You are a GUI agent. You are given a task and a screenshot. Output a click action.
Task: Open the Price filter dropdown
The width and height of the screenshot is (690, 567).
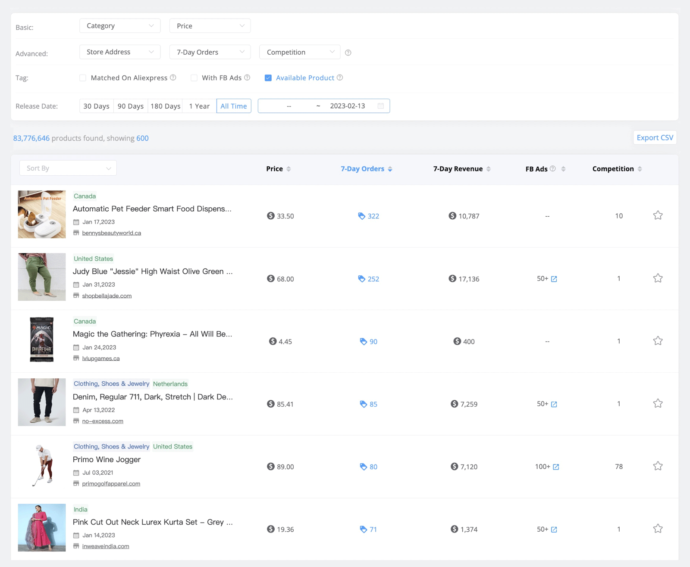pyautogui.click(x=210, y=26)
